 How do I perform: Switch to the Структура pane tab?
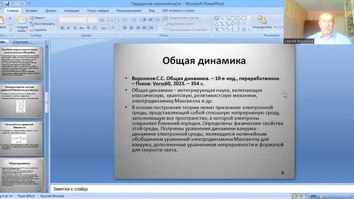[x=20, y=41]
